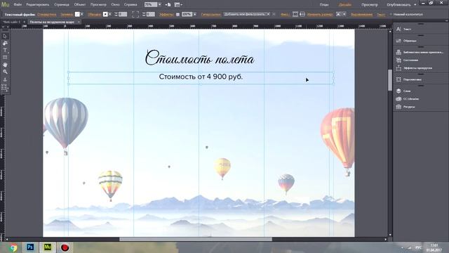Click the stroke weight value field
Image resolution: width=449 pixels, height=253 pixels.
(x=123, y=14)
